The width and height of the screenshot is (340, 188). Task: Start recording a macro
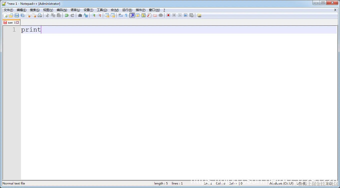(169, 15)
